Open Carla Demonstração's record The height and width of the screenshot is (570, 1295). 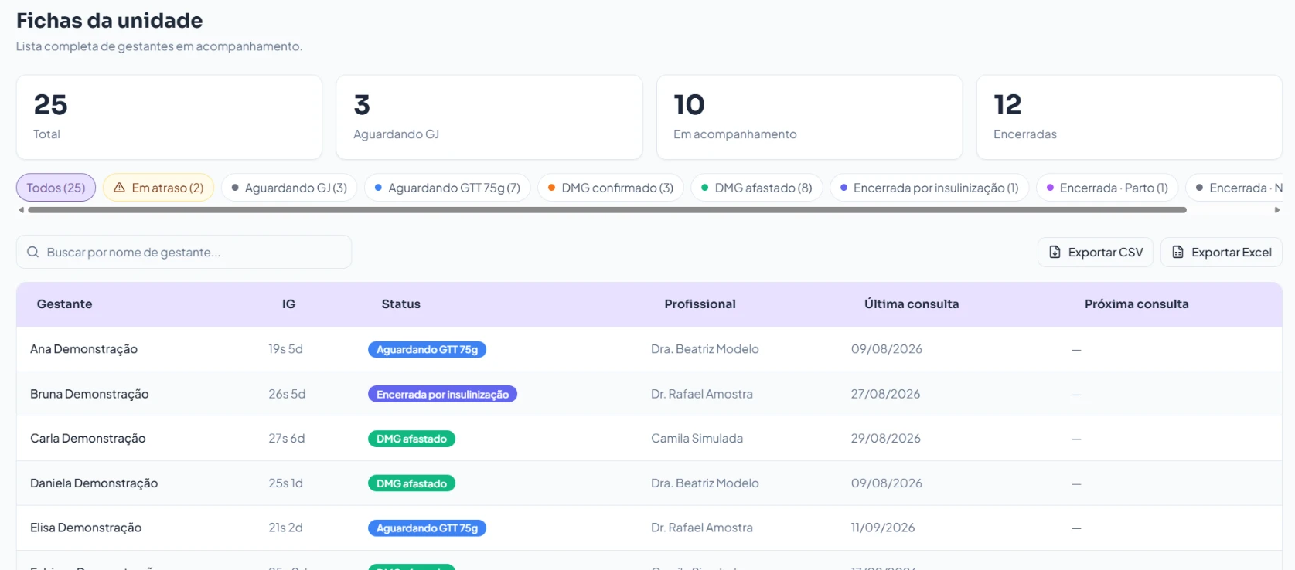(649, 439)
